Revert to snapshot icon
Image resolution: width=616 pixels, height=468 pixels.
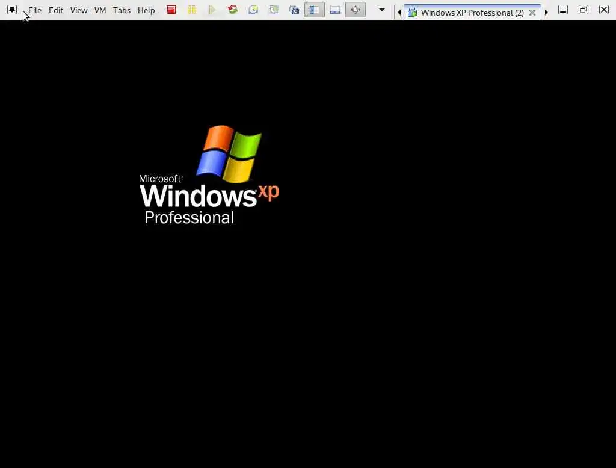274,10
